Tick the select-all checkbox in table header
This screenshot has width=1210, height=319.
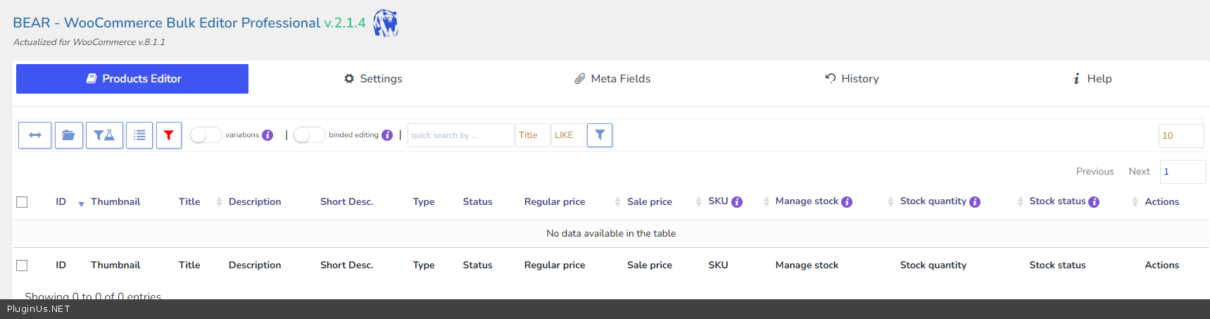pyautogui.click(x=22, y=202)
